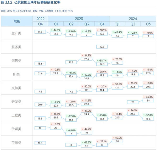Select the value '7.5' in 支持类 row
The width and height of the screenshot is (157, 150).
coord(40,92)
